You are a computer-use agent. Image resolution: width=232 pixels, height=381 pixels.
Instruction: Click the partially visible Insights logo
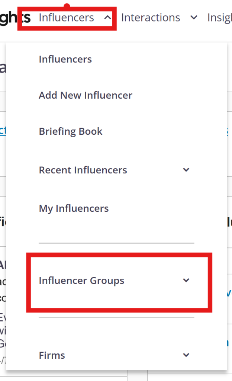point(15,18)
